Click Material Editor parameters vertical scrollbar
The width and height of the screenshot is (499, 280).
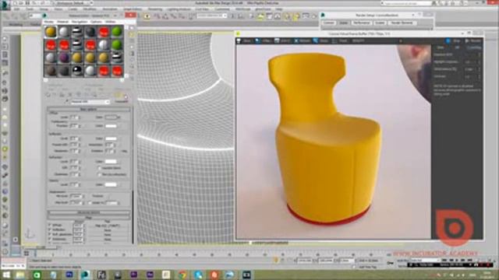pos(133,216)
